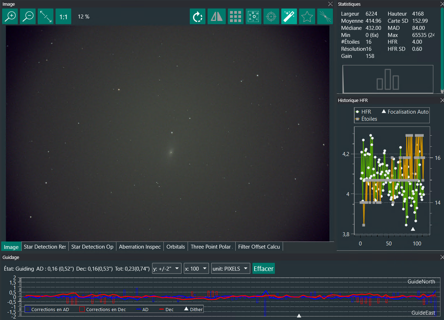Click the Statistiques panel vertical scrollbar
This screenshot has height=320, width=444.
click(442, 50)
